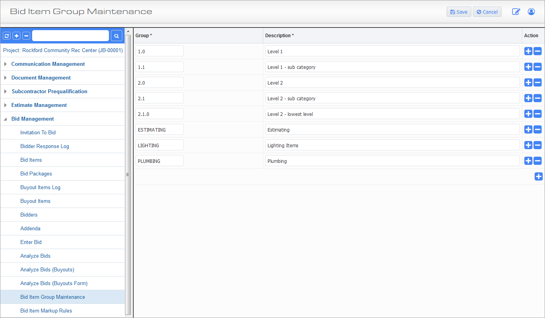The image size is (545, 318).
Task: Click the Group field containing ESTIMATING
Action: [159, 129]
